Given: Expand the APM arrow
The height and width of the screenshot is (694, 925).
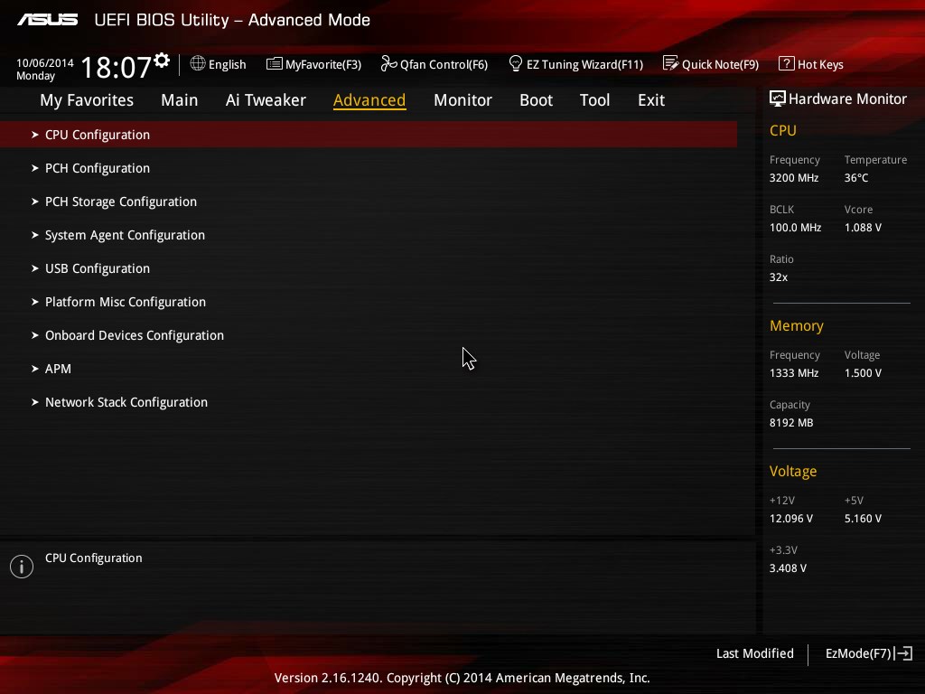Looking at the screenshot, I should coord(35,369).
